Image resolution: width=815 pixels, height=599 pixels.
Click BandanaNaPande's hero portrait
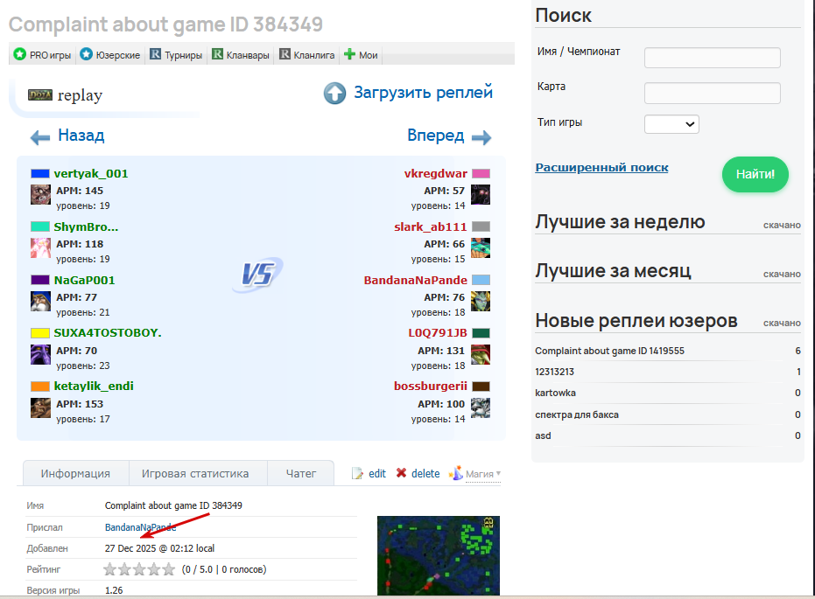pyautogui.click(x=481, y=302)
